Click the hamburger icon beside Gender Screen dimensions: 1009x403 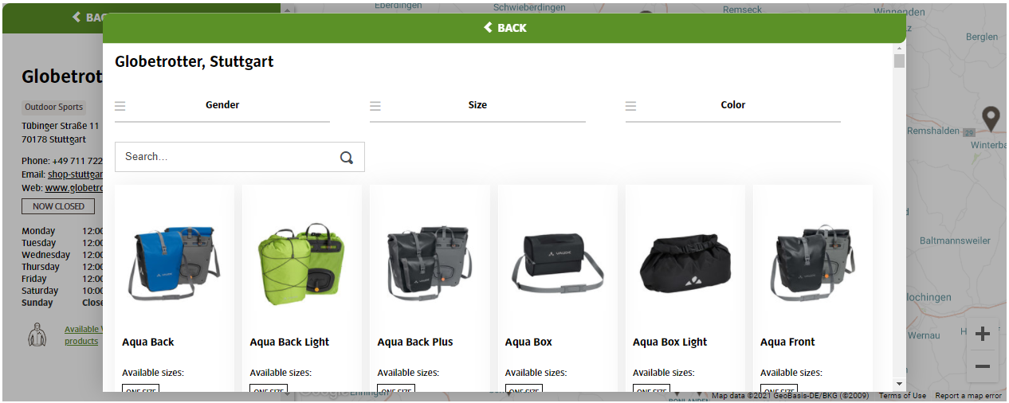tap(120, 106)
